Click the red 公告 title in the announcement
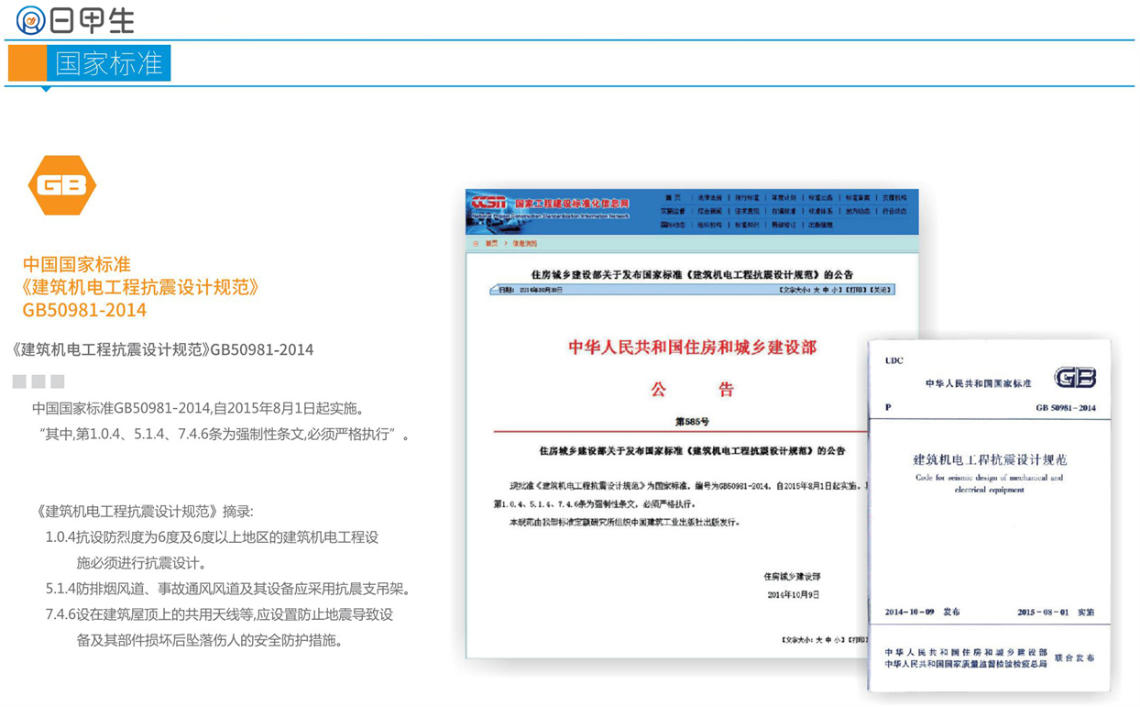The image size is (1140, 707). coord(693,390)
